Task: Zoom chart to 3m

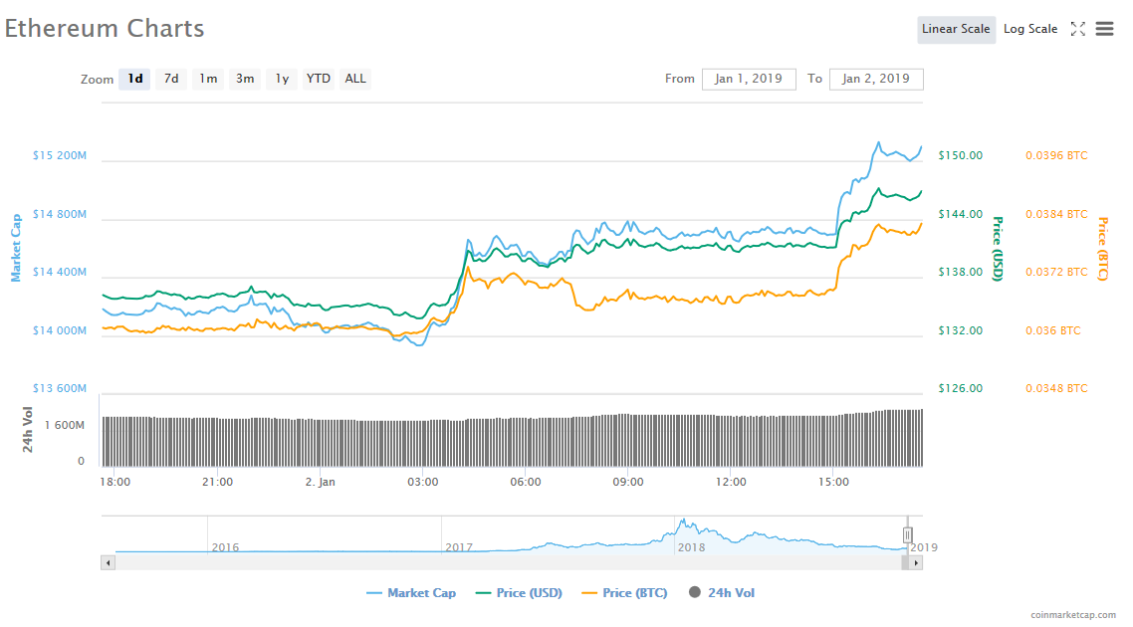Action: click(245, 79)
